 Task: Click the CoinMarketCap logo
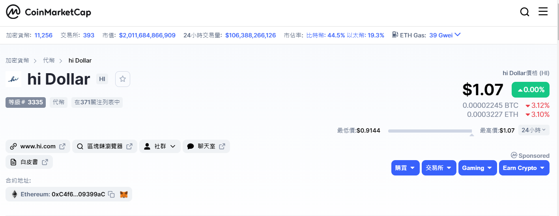pyautogui.click(x=49, y=13)
